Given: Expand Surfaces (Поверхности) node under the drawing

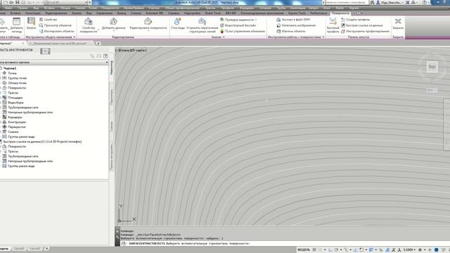Looking at the screenshot, I should pos(1,88).
